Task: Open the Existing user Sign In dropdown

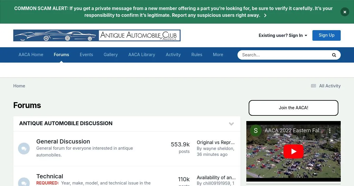Action: click(x=283, y=35)
